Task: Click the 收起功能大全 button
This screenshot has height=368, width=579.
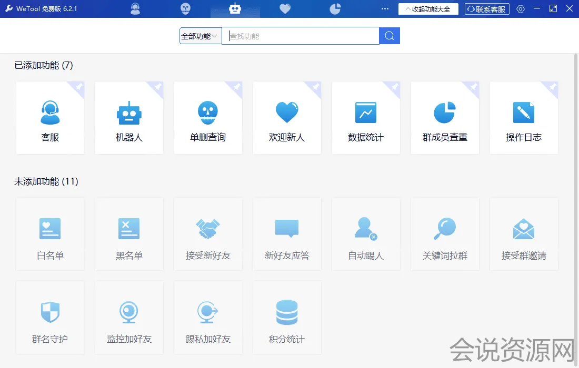Action: coord(428,9)
